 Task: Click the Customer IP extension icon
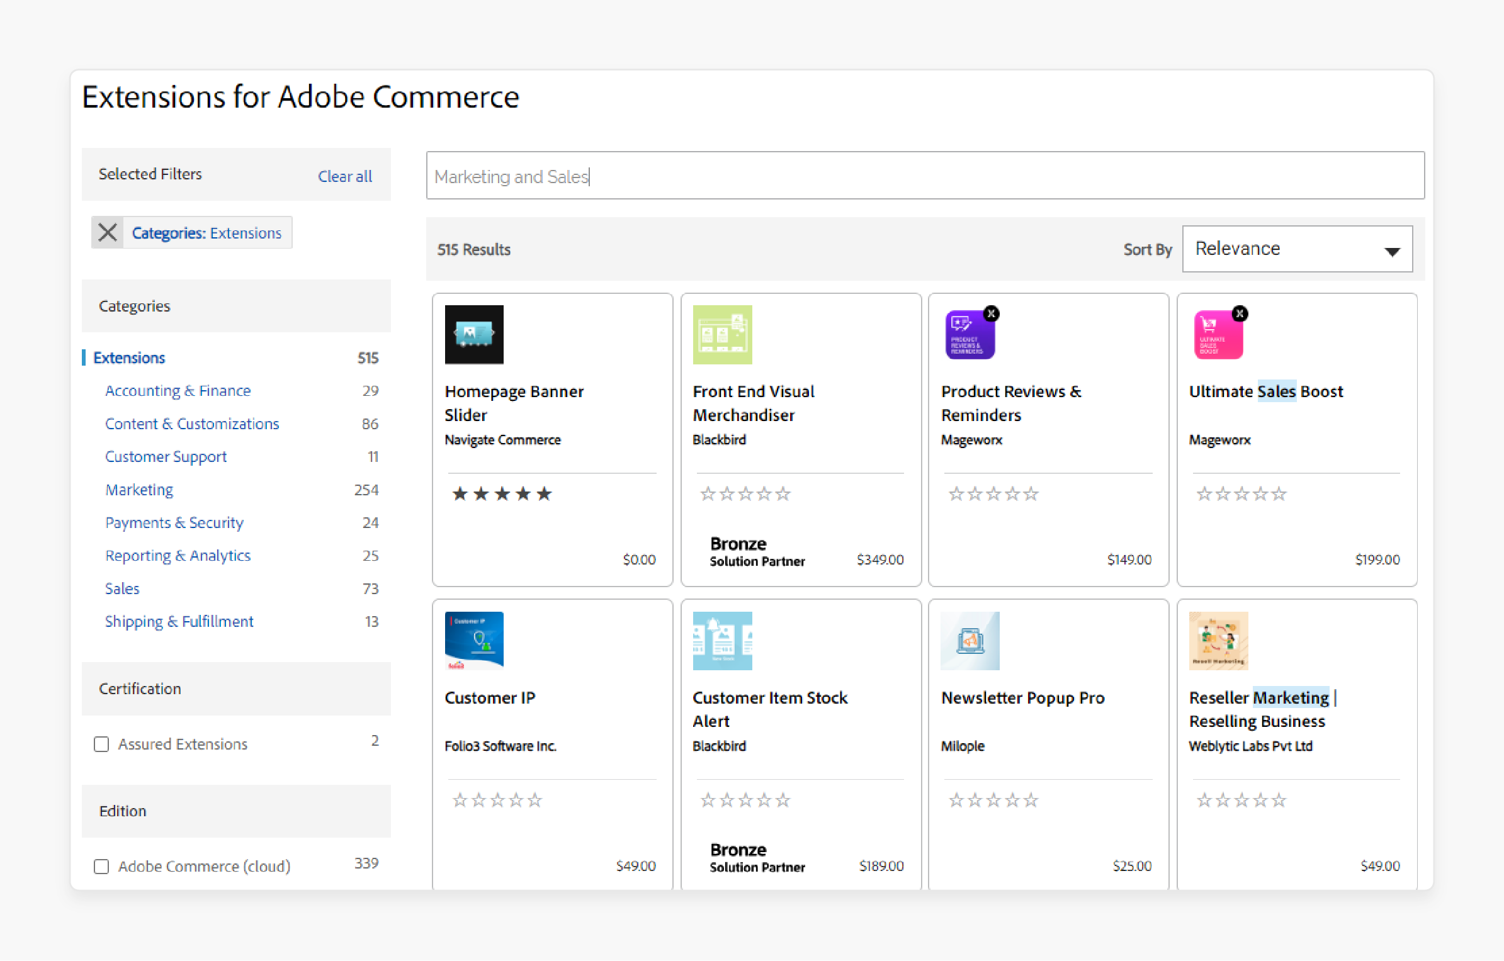474,641
